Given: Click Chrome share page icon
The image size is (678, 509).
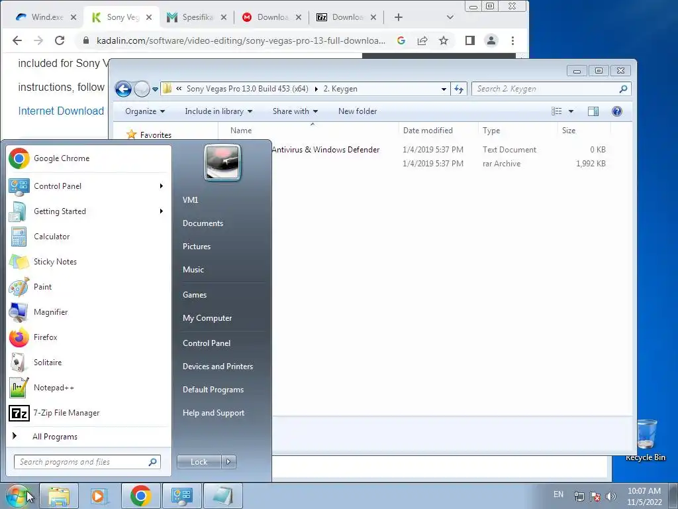Looking at the screenshot, I should tap(422, 40).
